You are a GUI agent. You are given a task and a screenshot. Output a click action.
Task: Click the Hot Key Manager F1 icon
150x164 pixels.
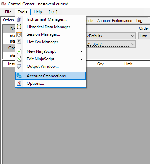[19, 42]
